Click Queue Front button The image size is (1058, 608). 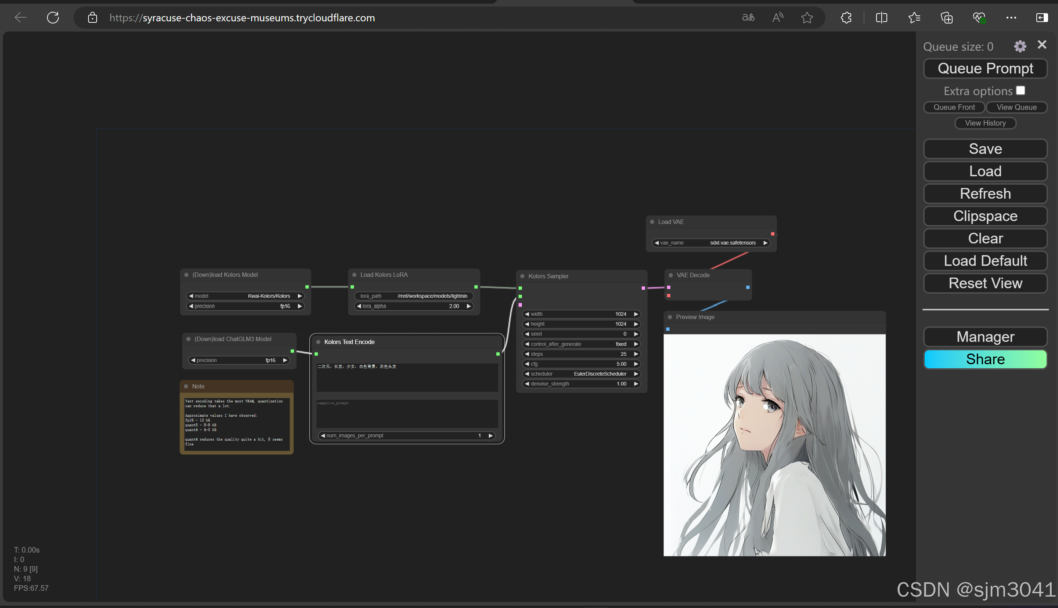pyautogui.click(x=954, y=107)
